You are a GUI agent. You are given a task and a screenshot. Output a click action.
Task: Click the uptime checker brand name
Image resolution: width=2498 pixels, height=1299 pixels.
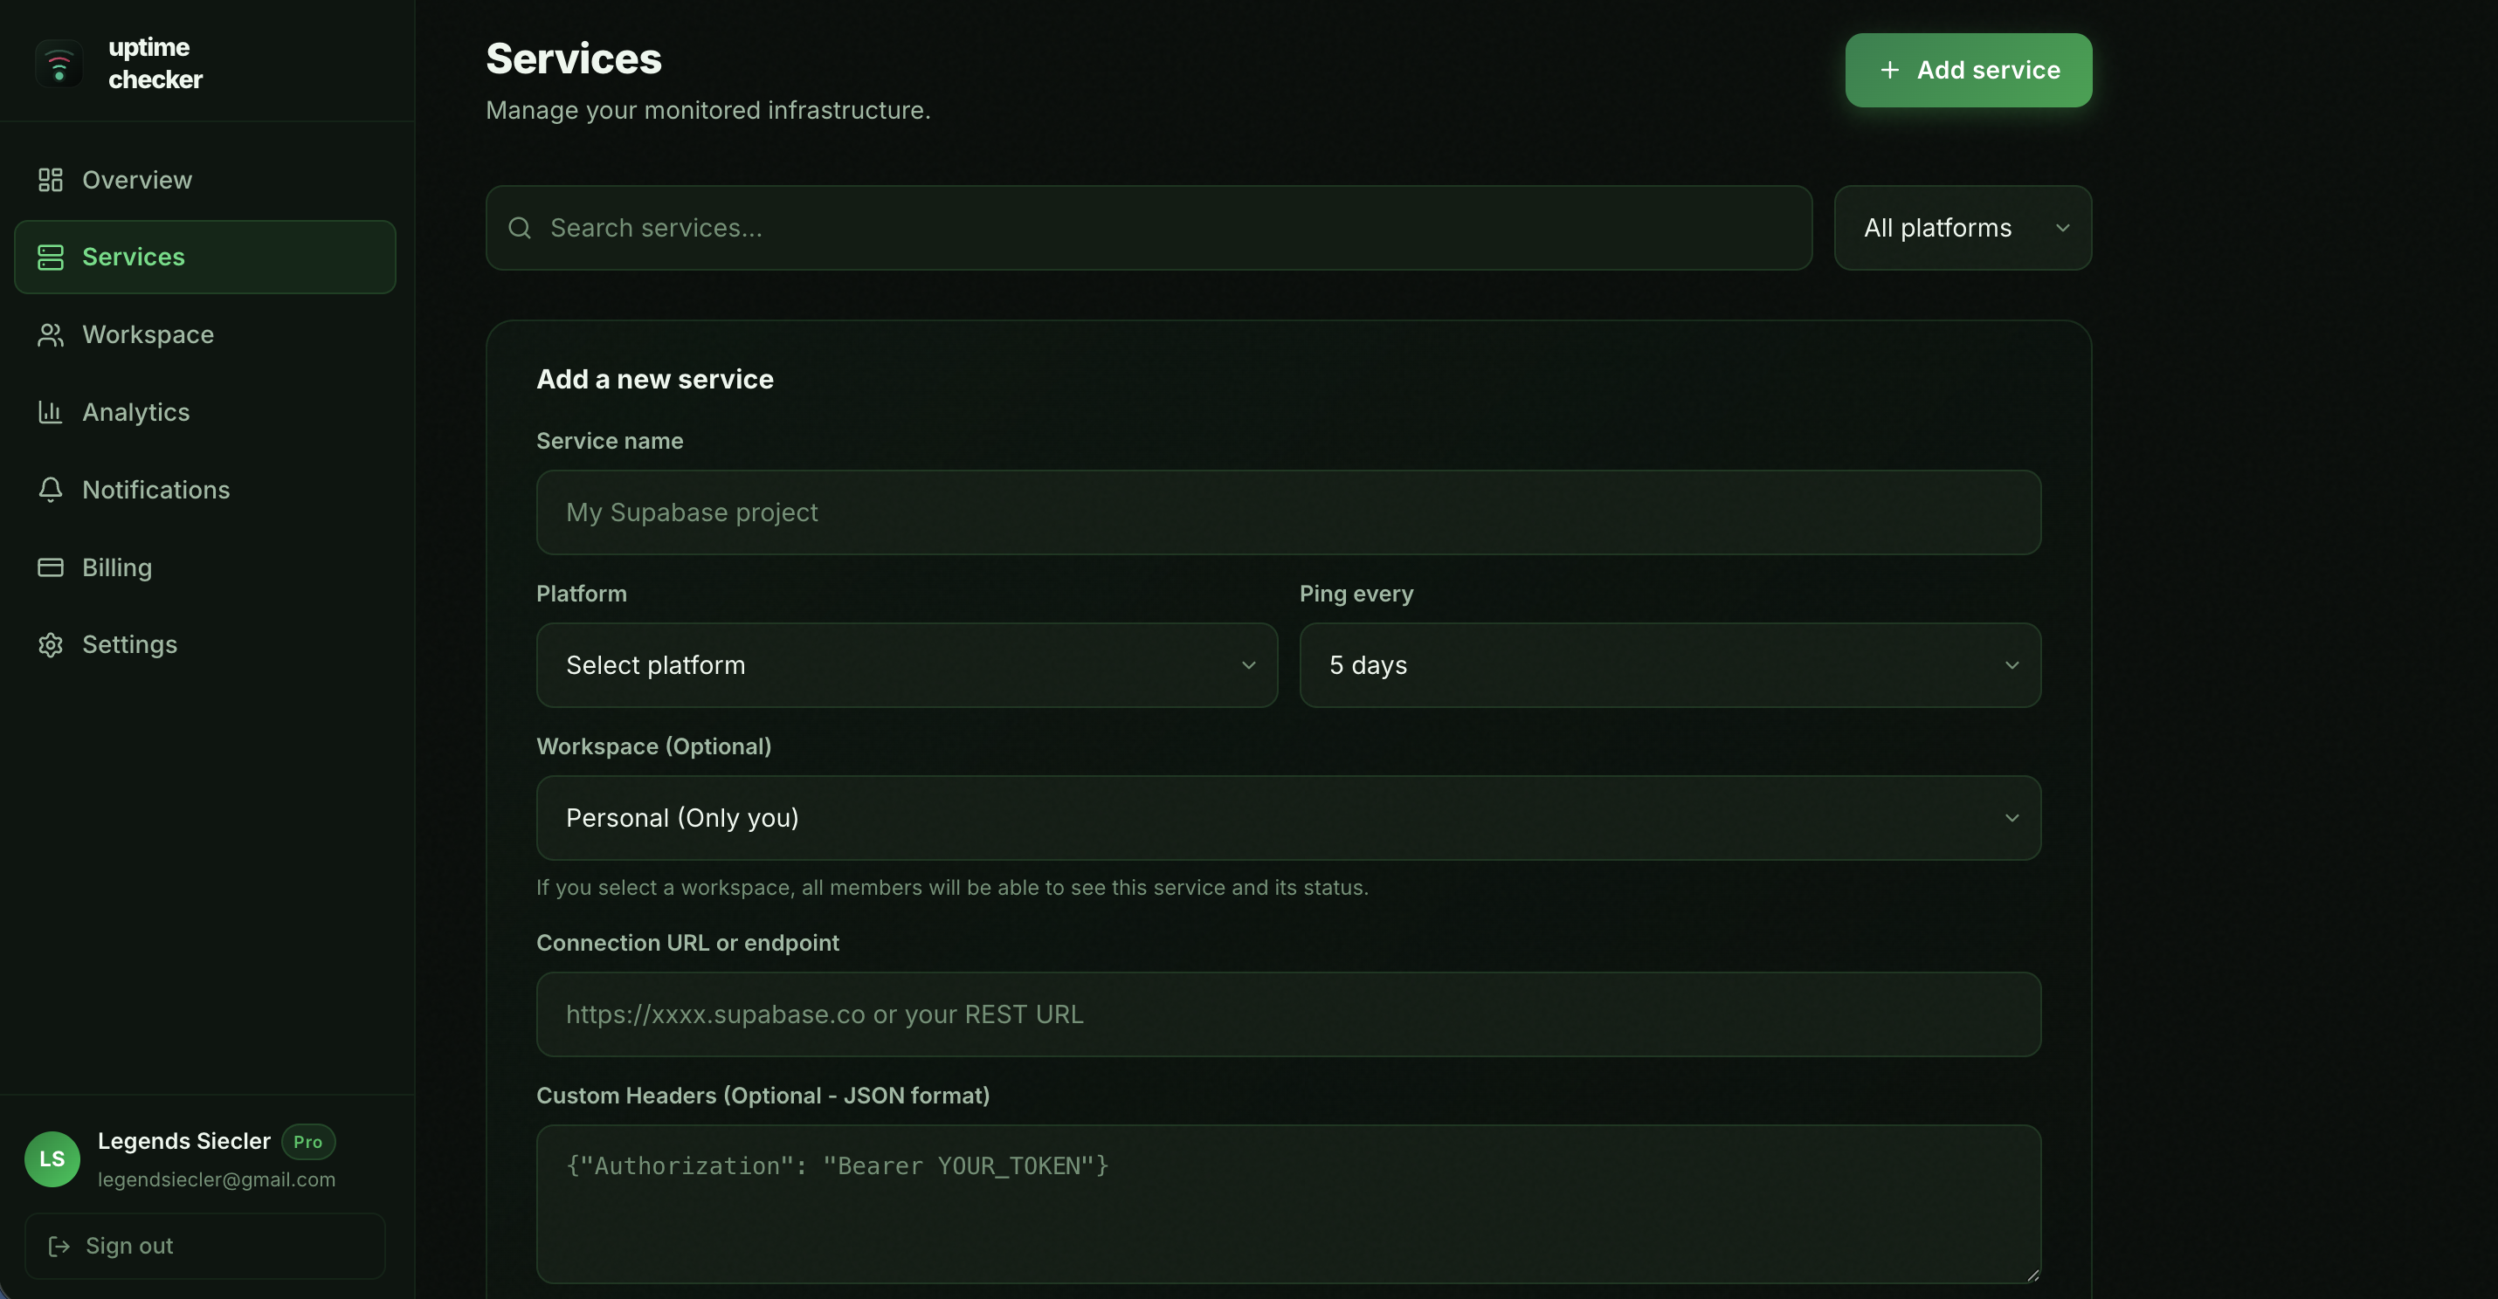click(155, 64)
